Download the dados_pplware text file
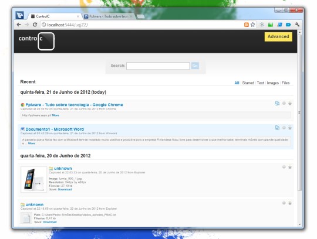 point(49,222)
